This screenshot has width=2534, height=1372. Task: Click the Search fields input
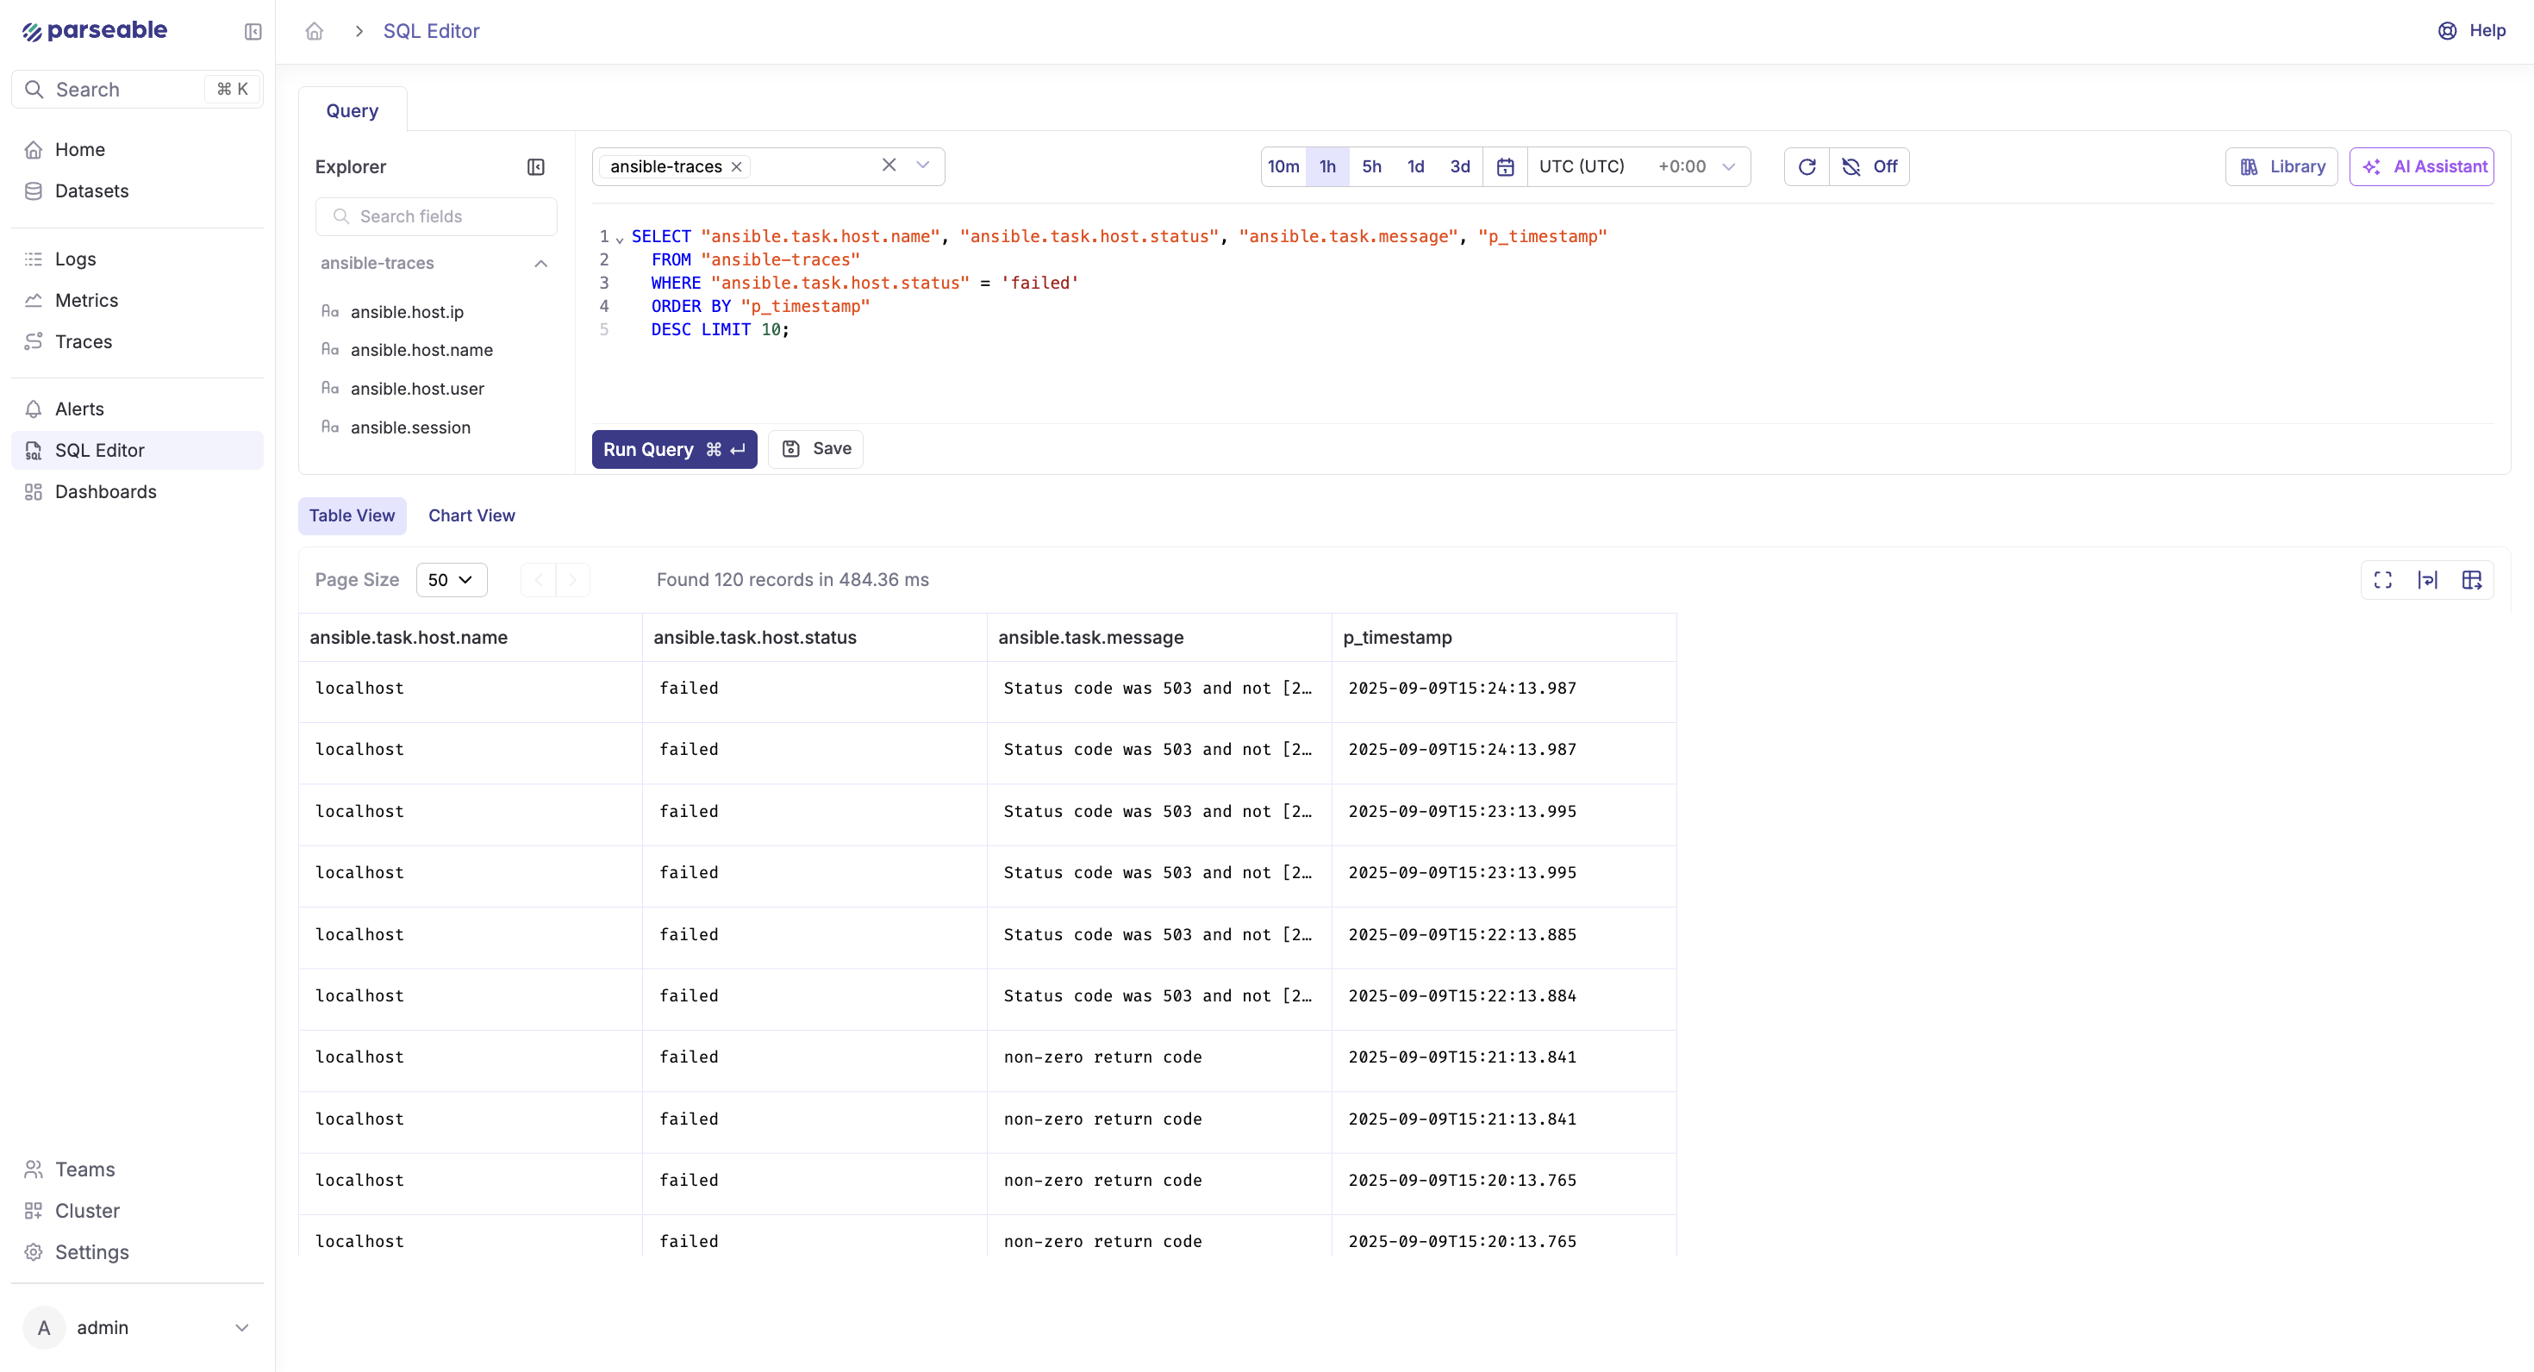tap(437, 216)
